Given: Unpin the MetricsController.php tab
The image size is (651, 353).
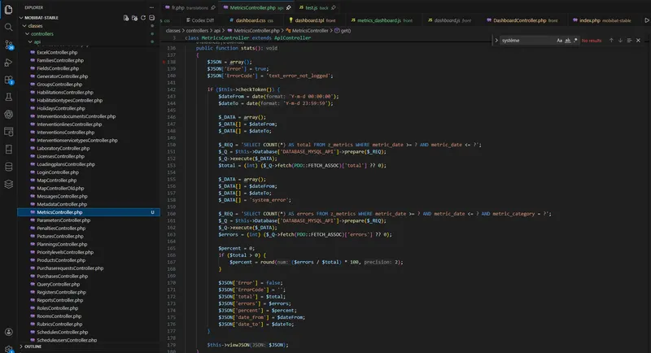Looking at the screenshot, I should coord(289,7).
